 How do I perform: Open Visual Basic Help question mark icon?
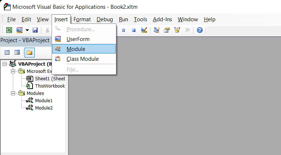click(200, 30)
